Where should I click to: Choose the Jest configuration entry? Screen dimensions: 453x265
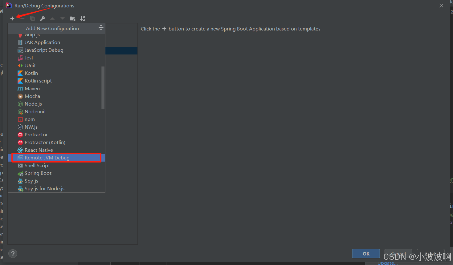point(56,58)
